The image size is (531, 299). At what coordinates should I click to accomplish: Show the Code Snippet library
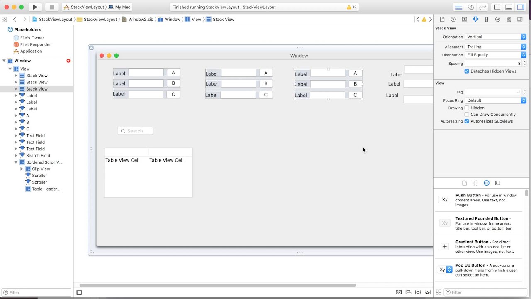[475, 183]
